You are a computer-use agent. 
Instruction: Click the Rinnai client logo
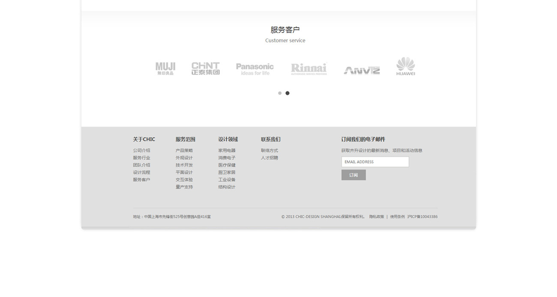click(x=309, y=69)
